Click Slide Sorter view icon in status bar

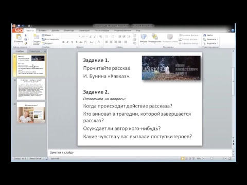click(187, 159)
